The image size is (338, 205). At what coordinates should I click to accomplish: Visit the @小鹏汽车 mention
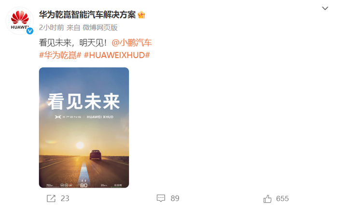[132, 43]
